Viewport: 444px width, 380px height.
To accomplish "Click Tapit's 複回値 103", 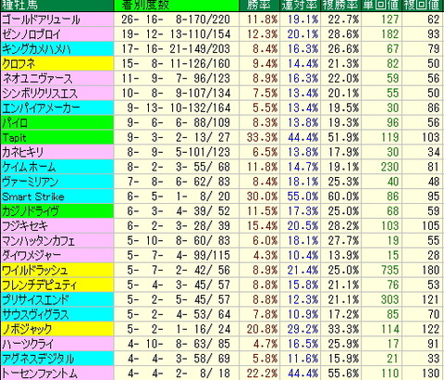I will pyautogui.click(x=430, y=138).
